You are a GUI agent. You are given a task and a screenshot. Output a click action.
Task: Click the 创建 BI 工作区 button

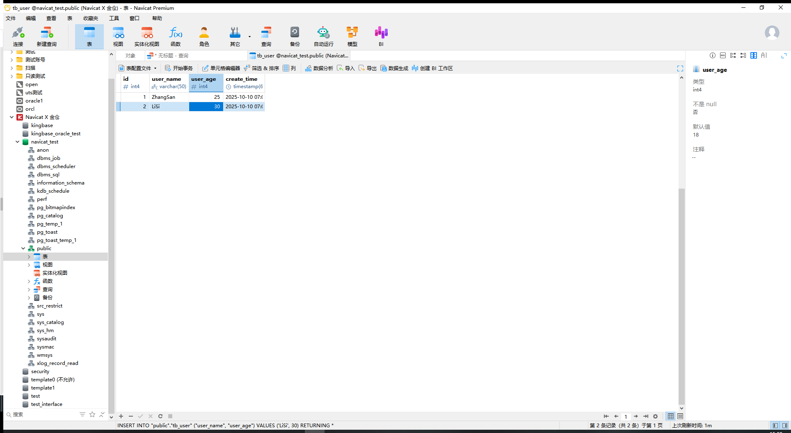432,68
